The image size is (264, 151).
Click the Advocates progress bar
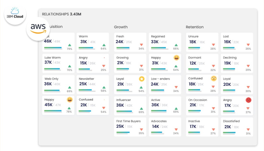(157, 132)
